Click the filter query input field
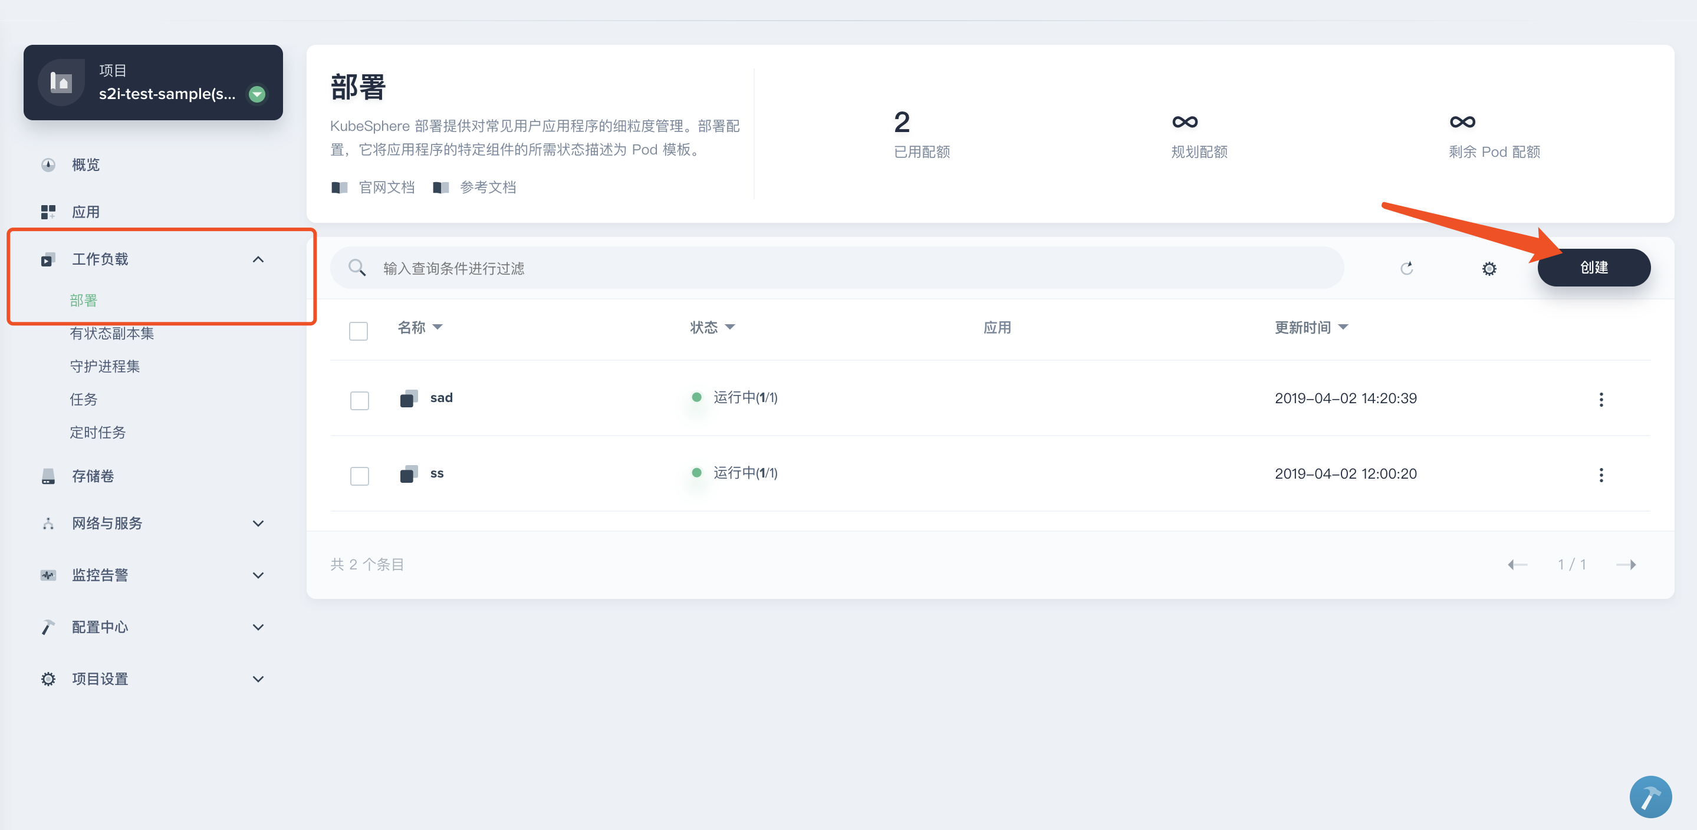The width and height of the screenshot is (1697, 830). (x=837, y=268)
